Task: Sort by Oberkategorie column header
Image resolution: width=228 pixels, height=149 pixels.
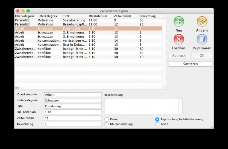Action: point(26,16)
